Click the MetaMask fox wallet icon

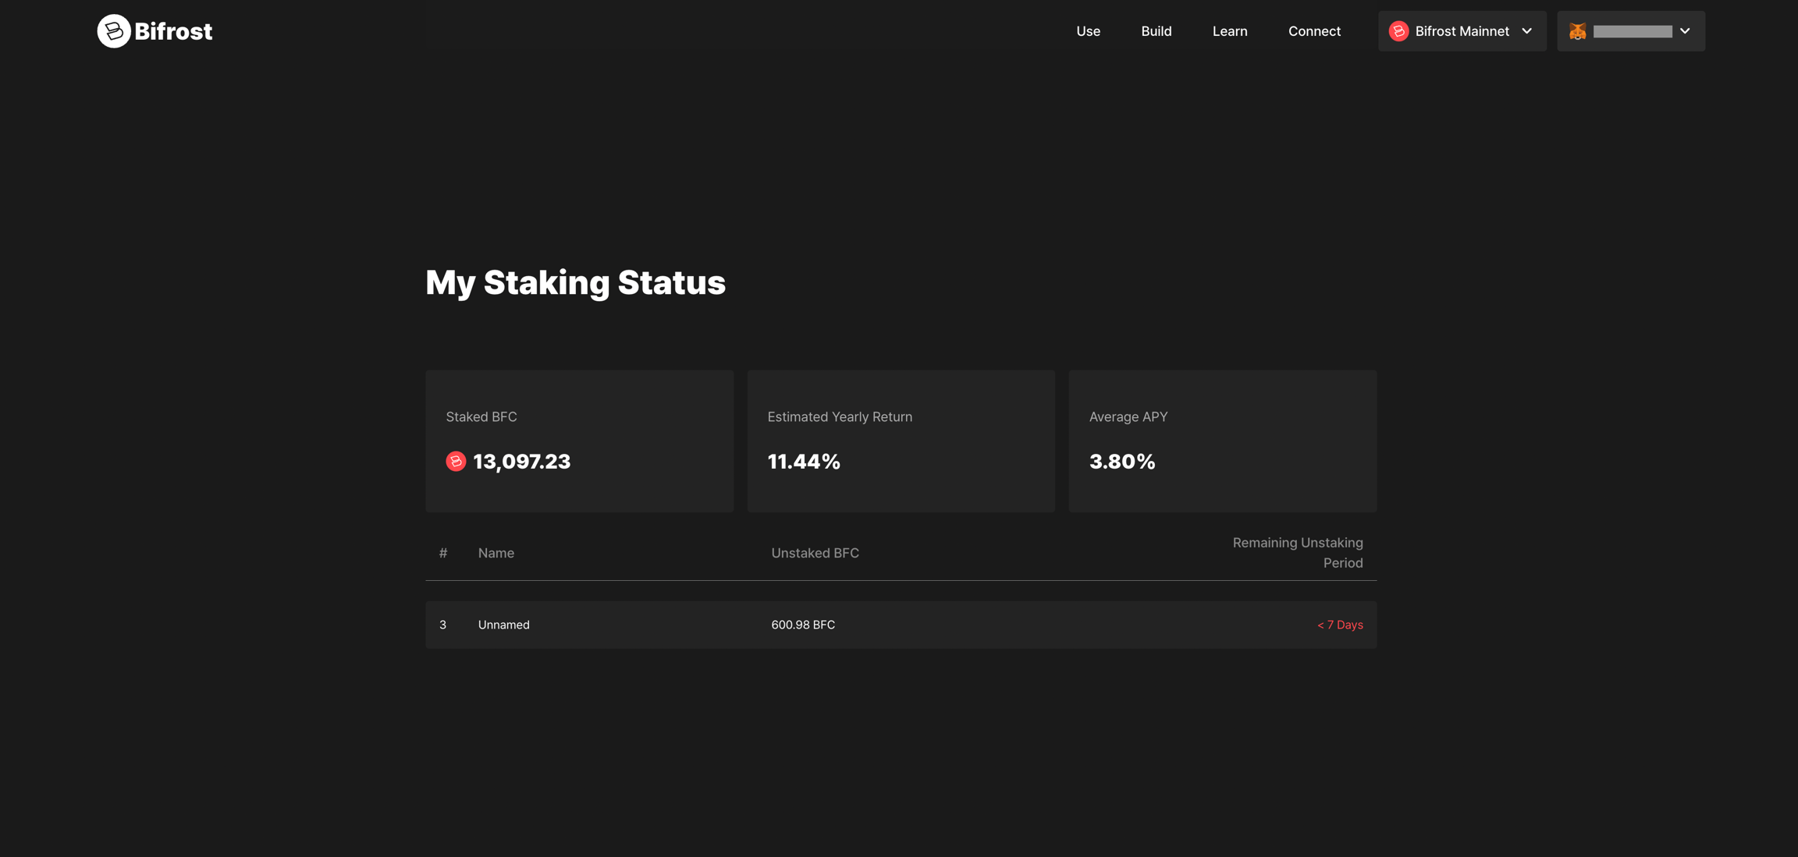click(1577, 31)
